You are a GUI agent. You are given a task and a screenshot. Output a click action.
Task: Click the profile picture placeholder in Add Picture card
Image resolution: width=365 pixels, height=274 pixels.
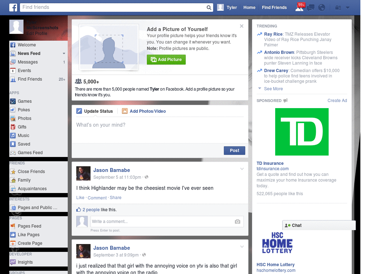(109, 47)
